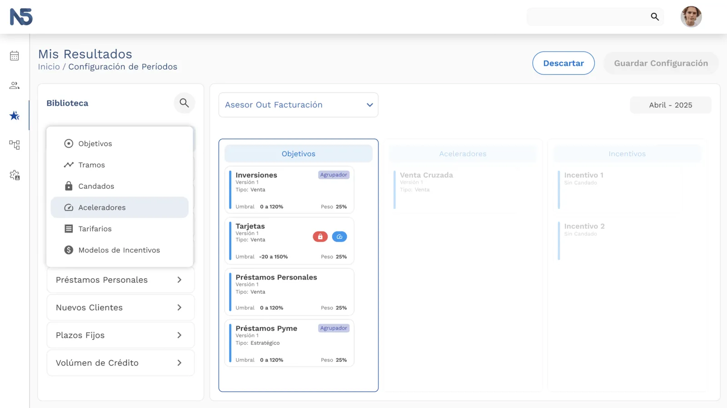Open the hierarchy tree sidebar icon
The height and width of the screenshot is (408, 727).
(x=15, y=145)
